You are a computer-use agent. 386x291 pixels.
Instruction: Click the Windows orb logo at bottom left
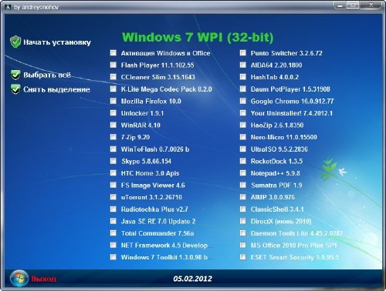[19, 279]
